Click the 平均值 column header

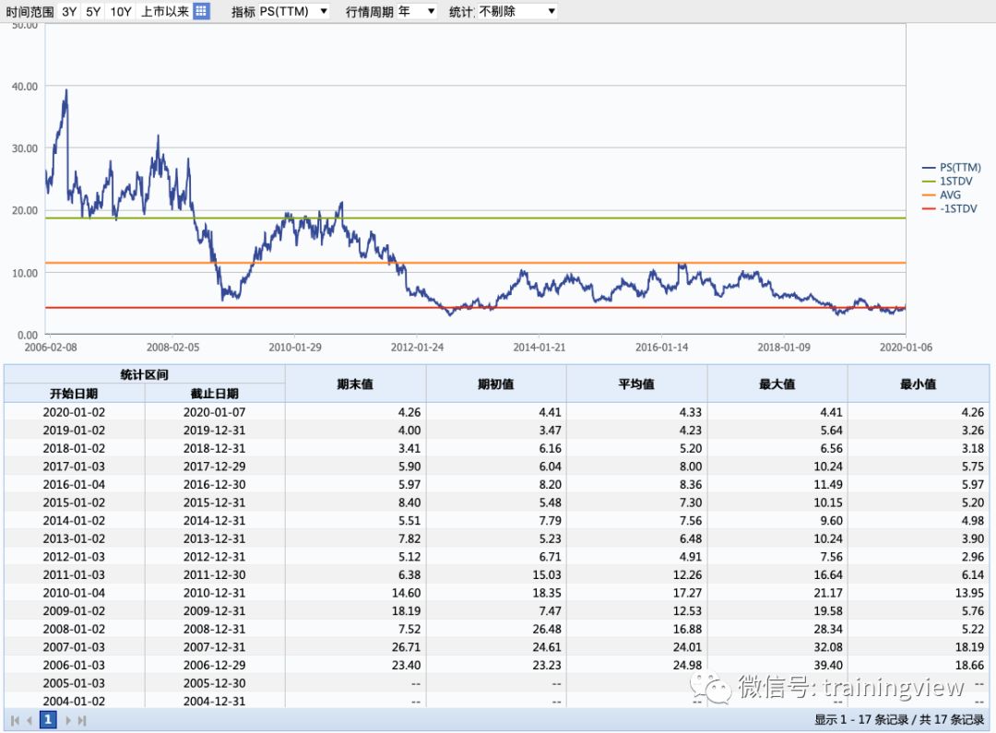[636, 384]
